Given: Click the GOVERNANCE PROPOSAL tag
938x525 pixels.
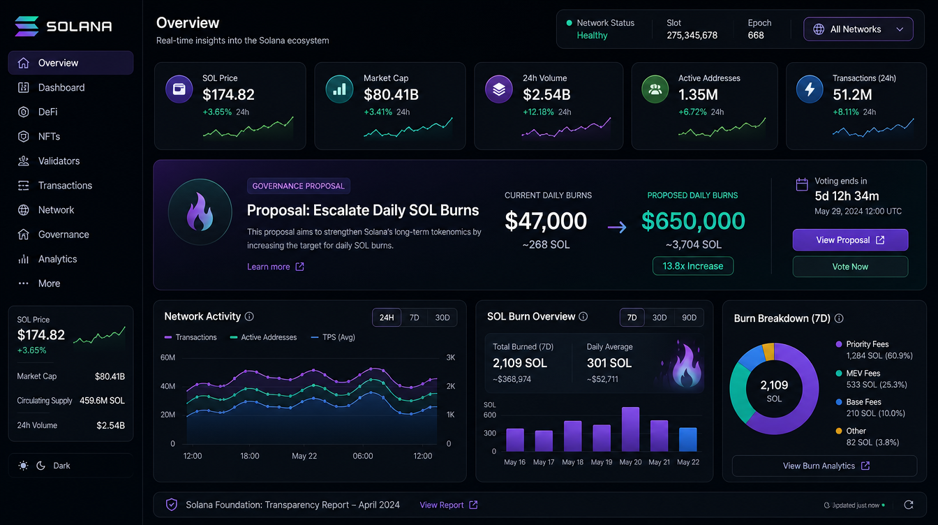Looking at the screenshot, I should click(299, 186).
